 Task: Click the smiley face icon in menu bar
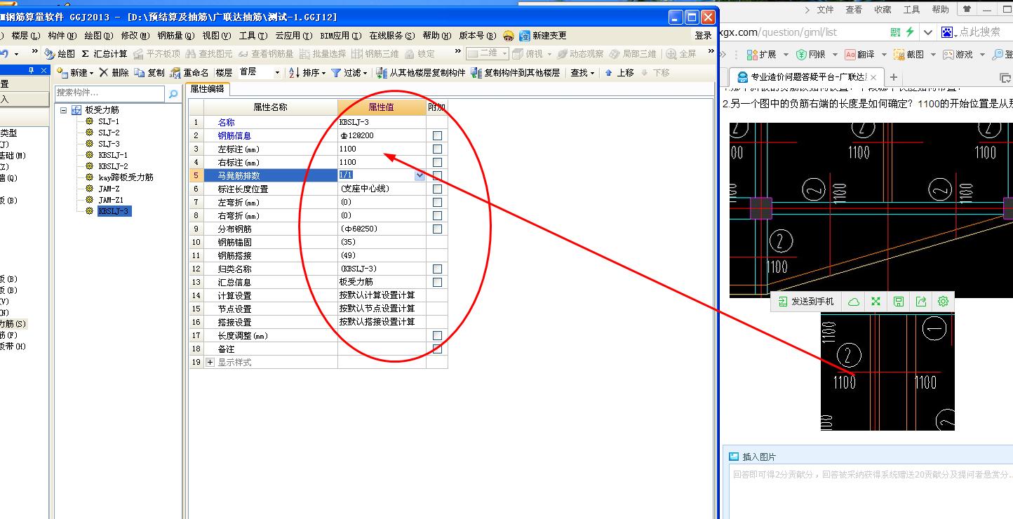coord(509,36)
